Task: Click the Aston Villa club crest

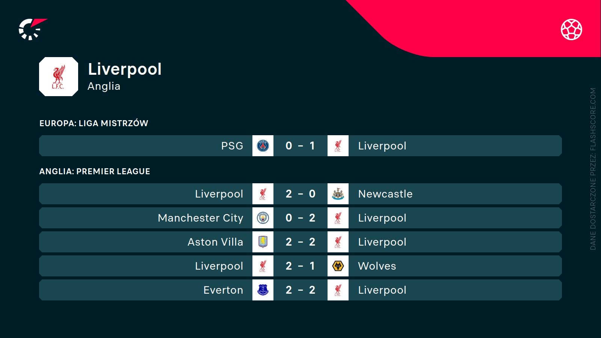Action: 263,242
